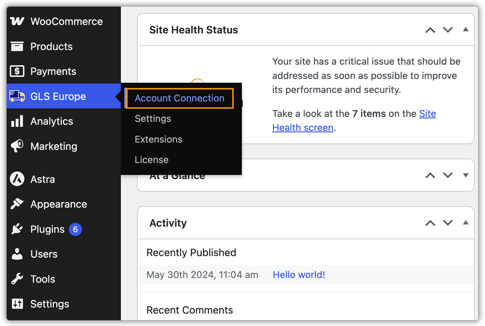Viewport: 485px width, 326px height.
Task: Open the bottom Settings sidebar menu
Action: click(x=64, y=304)
